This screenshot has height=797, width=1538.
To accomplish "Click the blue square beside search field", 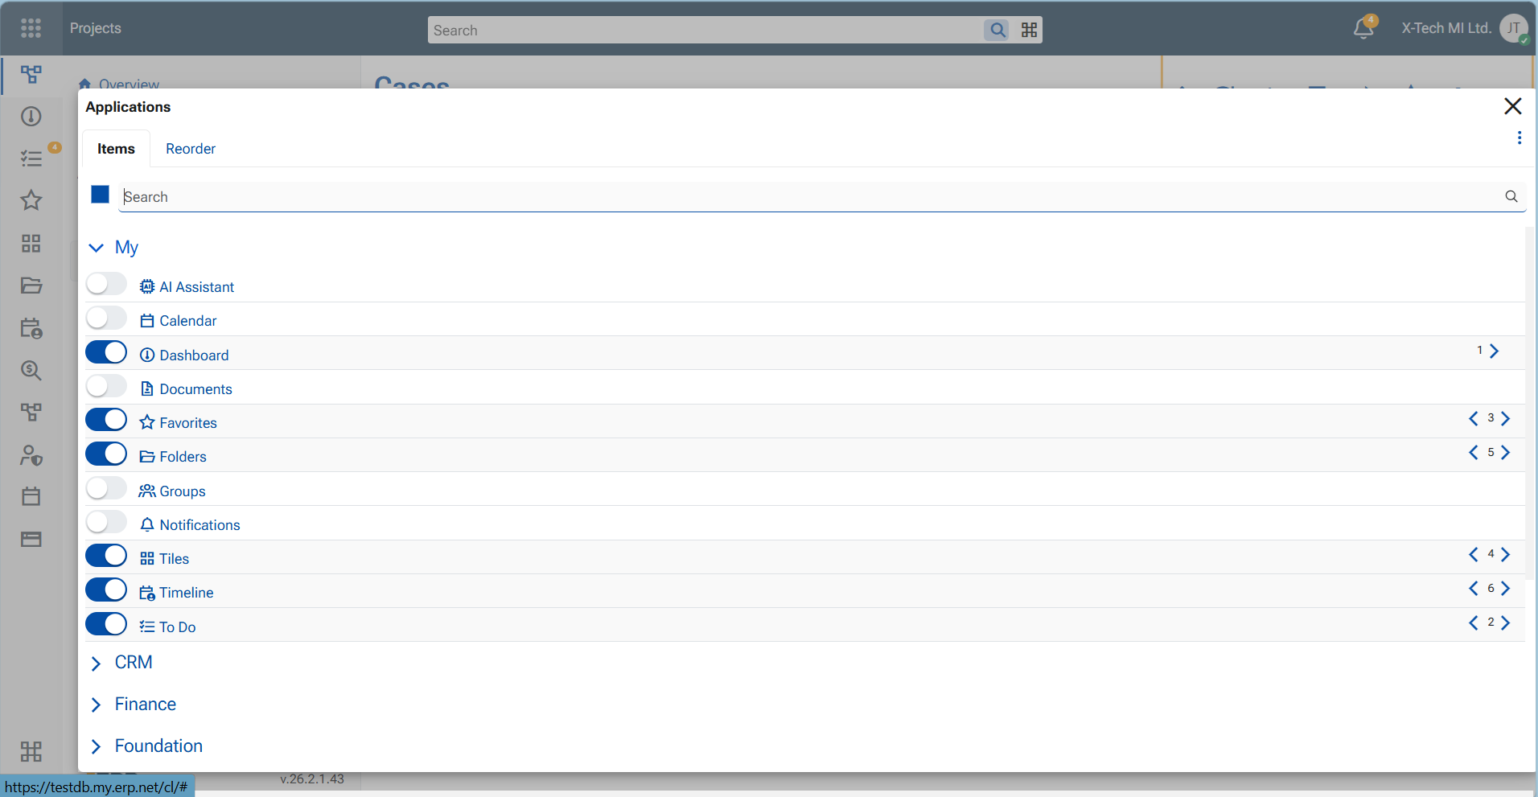I will coord(100,195).
